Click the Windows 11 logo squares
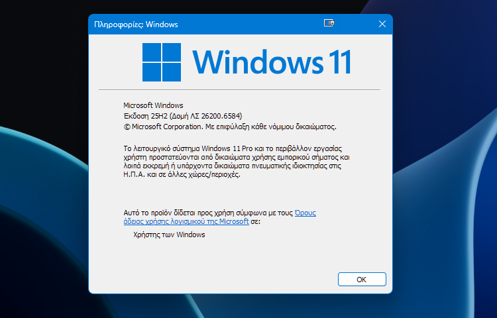 click(162, 62)
